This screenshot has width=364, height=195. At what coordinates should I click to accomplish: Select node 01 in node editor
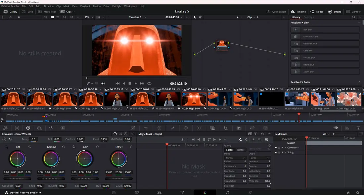pos(222,45)
